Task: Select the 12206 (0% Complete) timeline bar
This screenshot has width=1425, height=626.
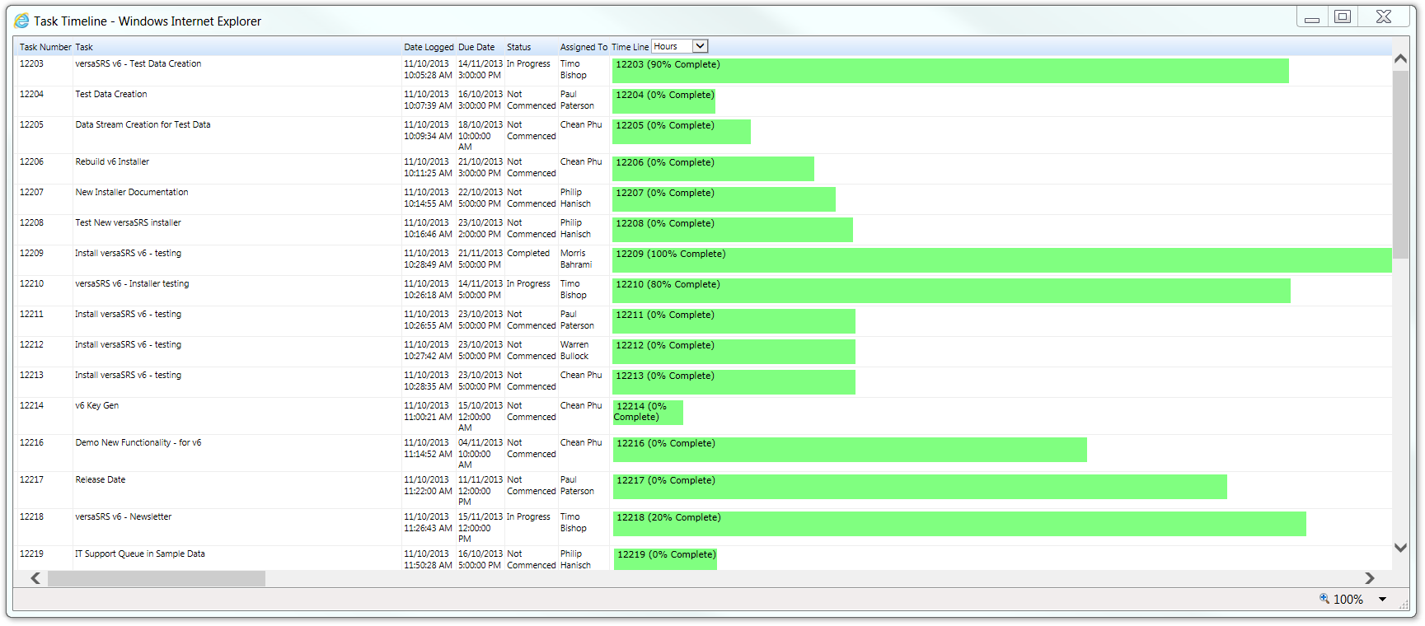Action: 713,169
